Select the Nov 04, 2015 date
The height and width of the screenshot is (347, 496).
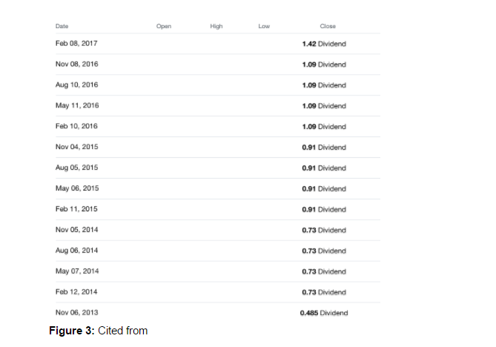point(76,148)
